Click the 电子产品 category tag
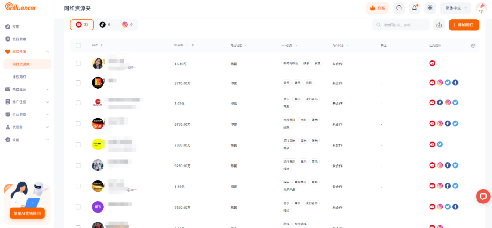The image size is (492, 228). tap(289, 189)
